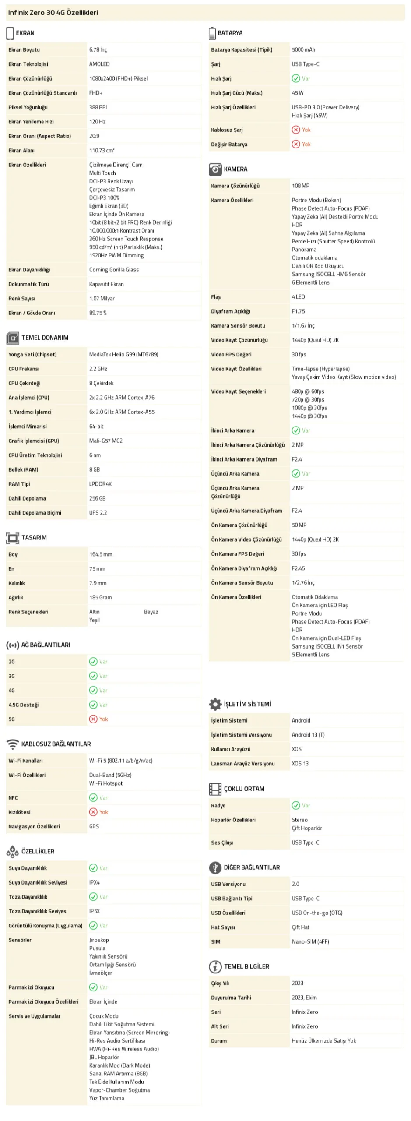Click the droplets icon beside ÖZELLİKLER heading
The image size is (411, 1121).
12,851
